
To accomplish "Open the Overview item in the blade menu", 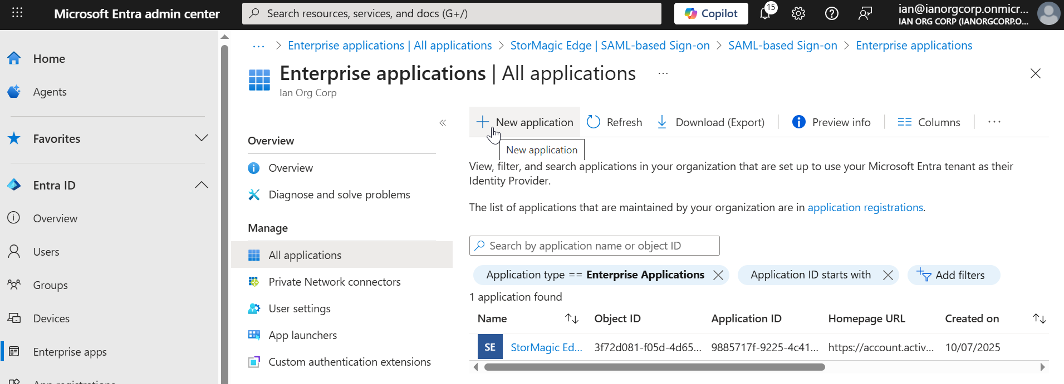I will 291,168.
